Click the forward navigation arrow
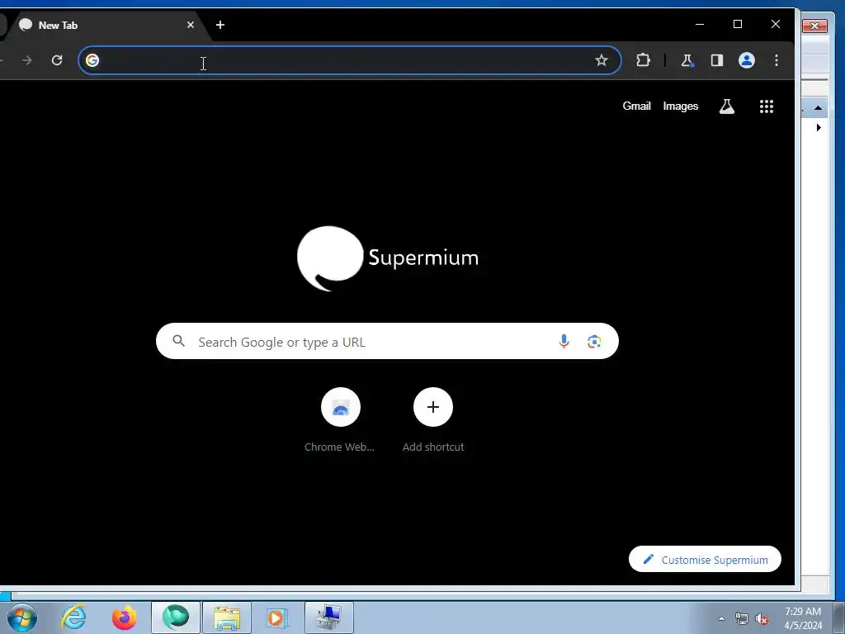The image size is (845, 634). (27, 59)
